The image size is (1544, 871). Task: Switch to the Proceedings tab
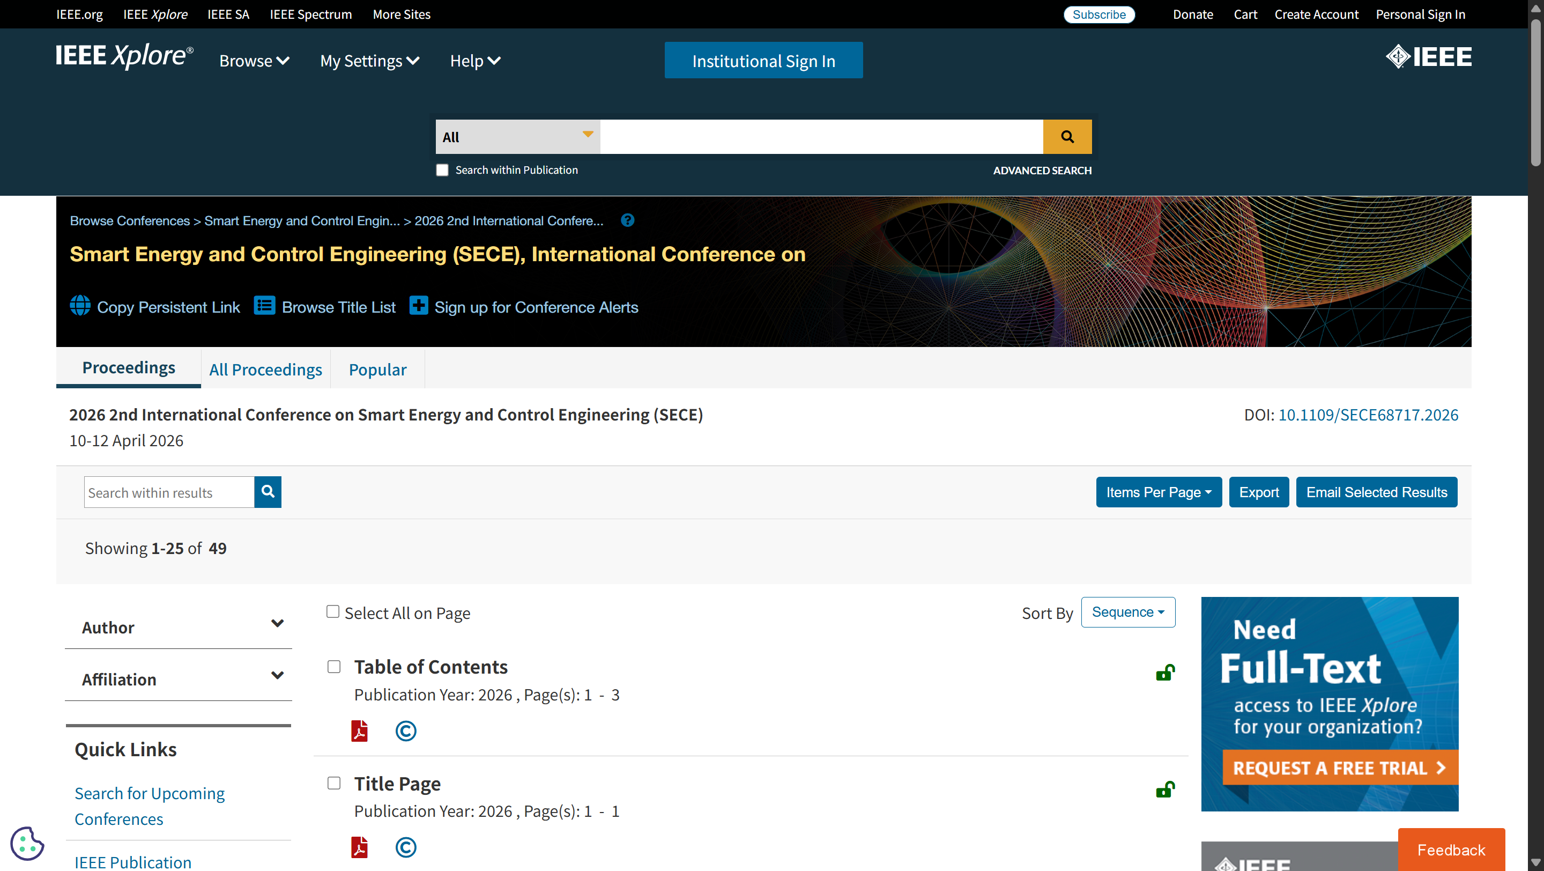point(129,367)
